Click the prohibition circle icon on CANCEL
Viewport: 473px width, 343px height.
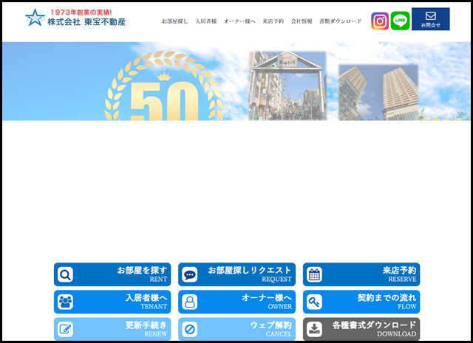tap(190, 329)
